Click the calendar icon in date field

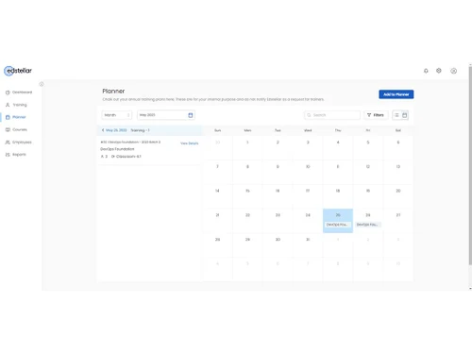click(x=191, y=115)
